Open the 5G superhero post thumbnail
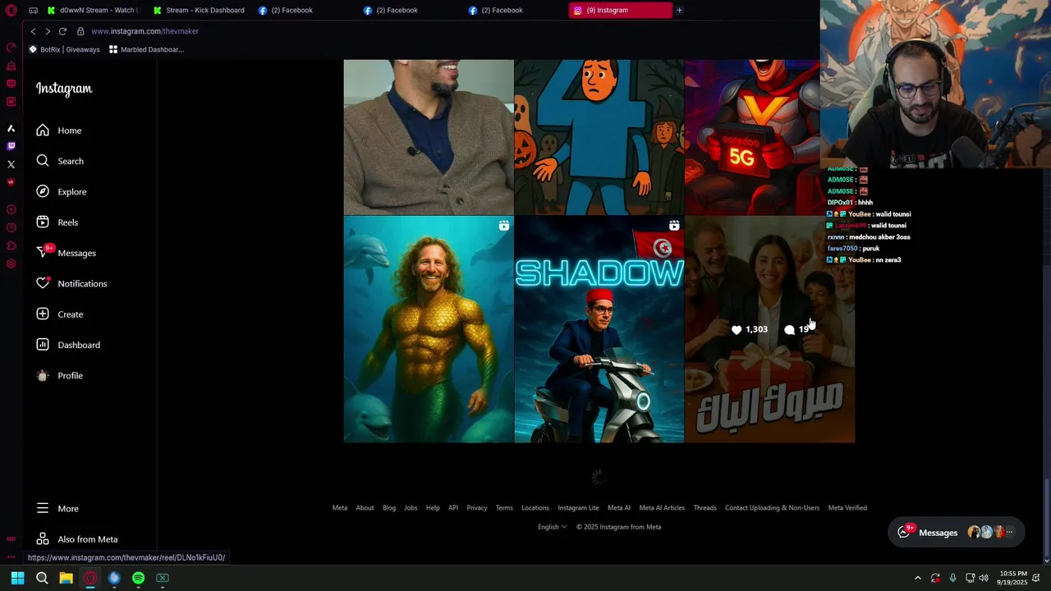 point(752,136)
